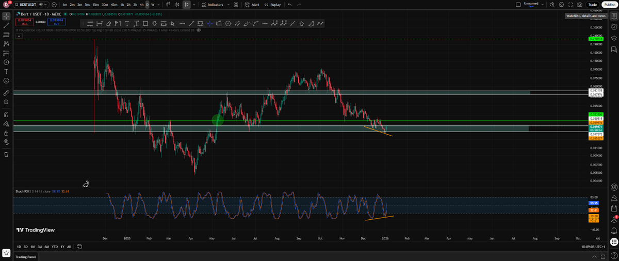Click the Redo arrow

[300, 5]
